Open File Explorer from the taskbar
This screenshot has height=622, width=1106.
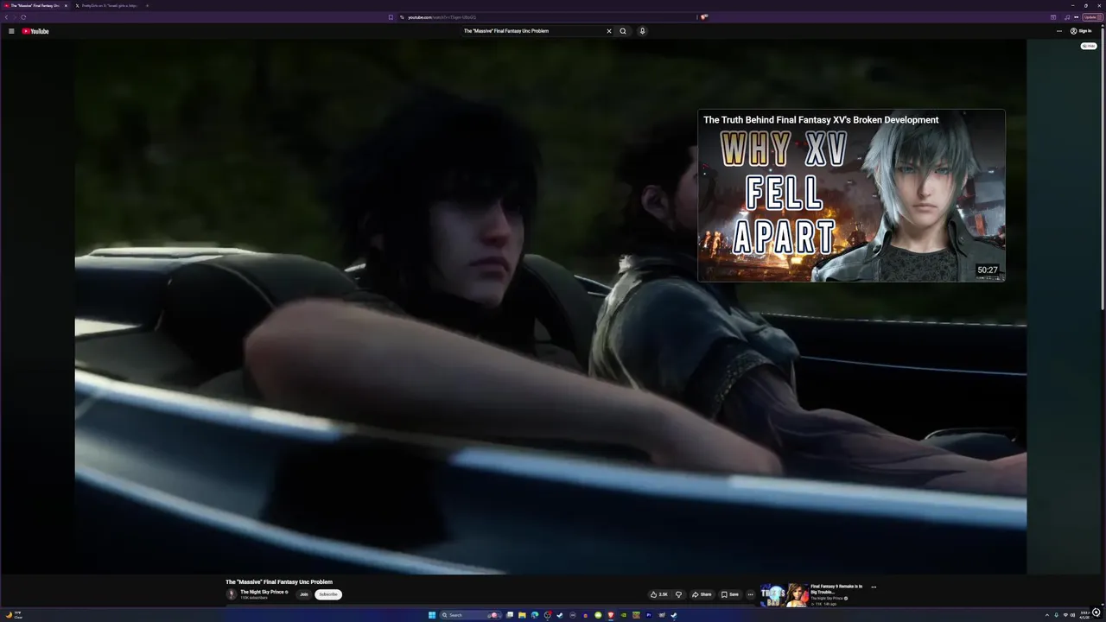[x=522, y=615]
